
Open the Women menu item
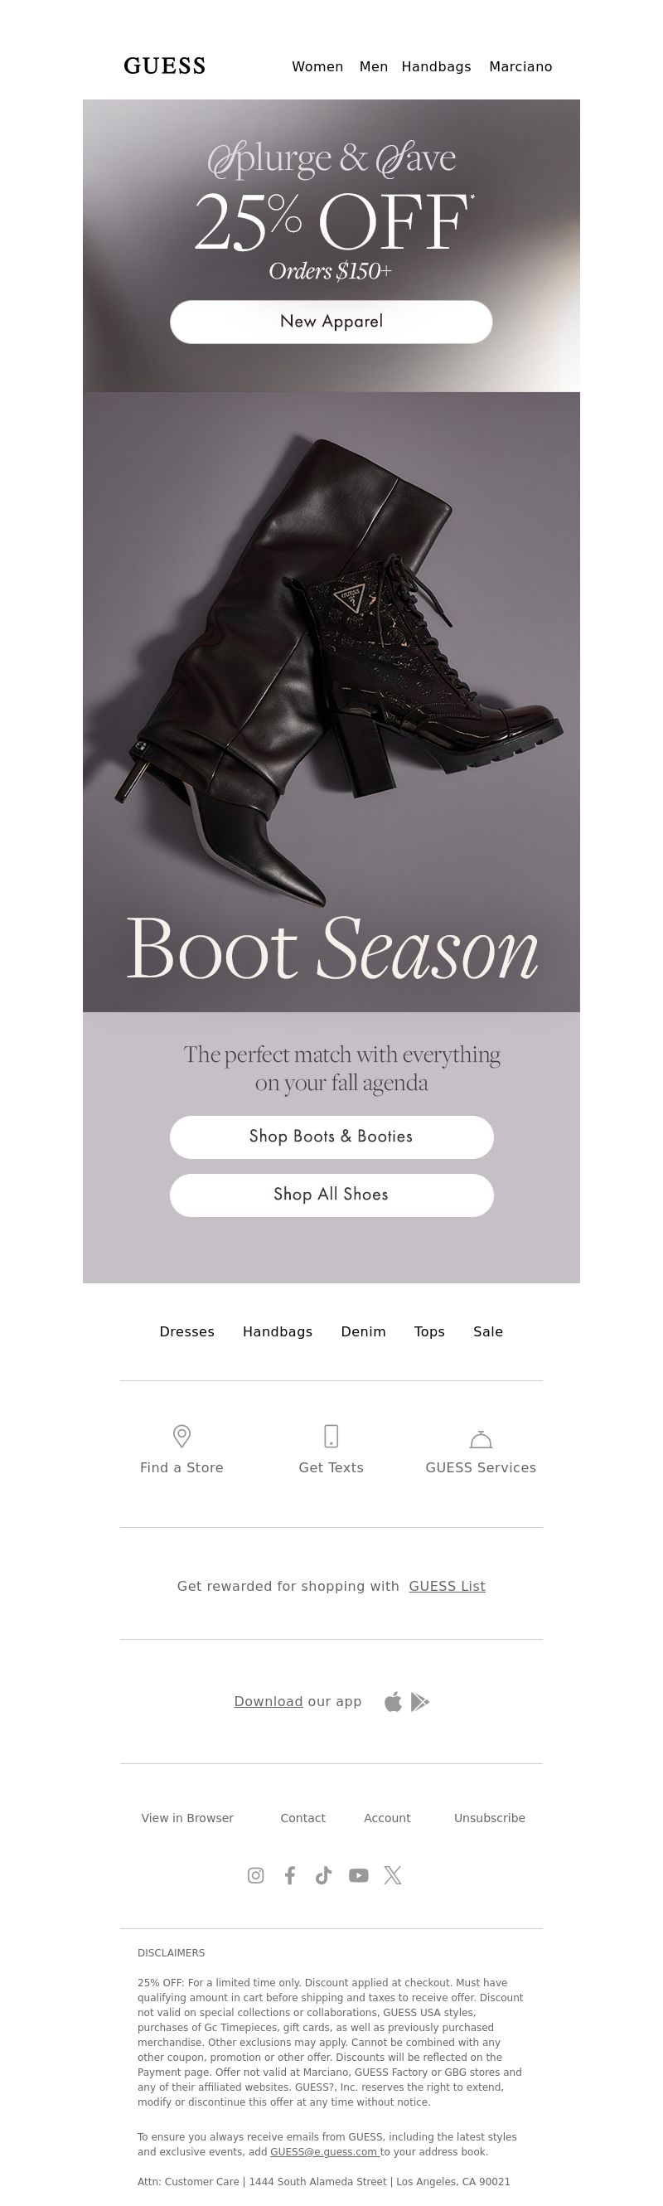317,67
